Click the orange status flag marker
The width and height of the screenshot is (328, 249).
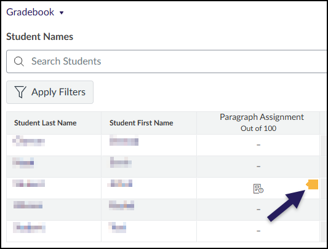click(313, 184)
